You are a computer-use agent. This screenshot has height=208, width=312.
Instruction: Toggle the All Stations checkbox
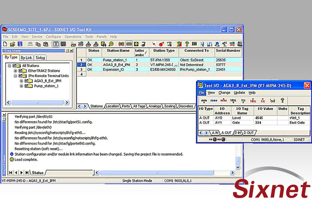click(x=15, y=66)
